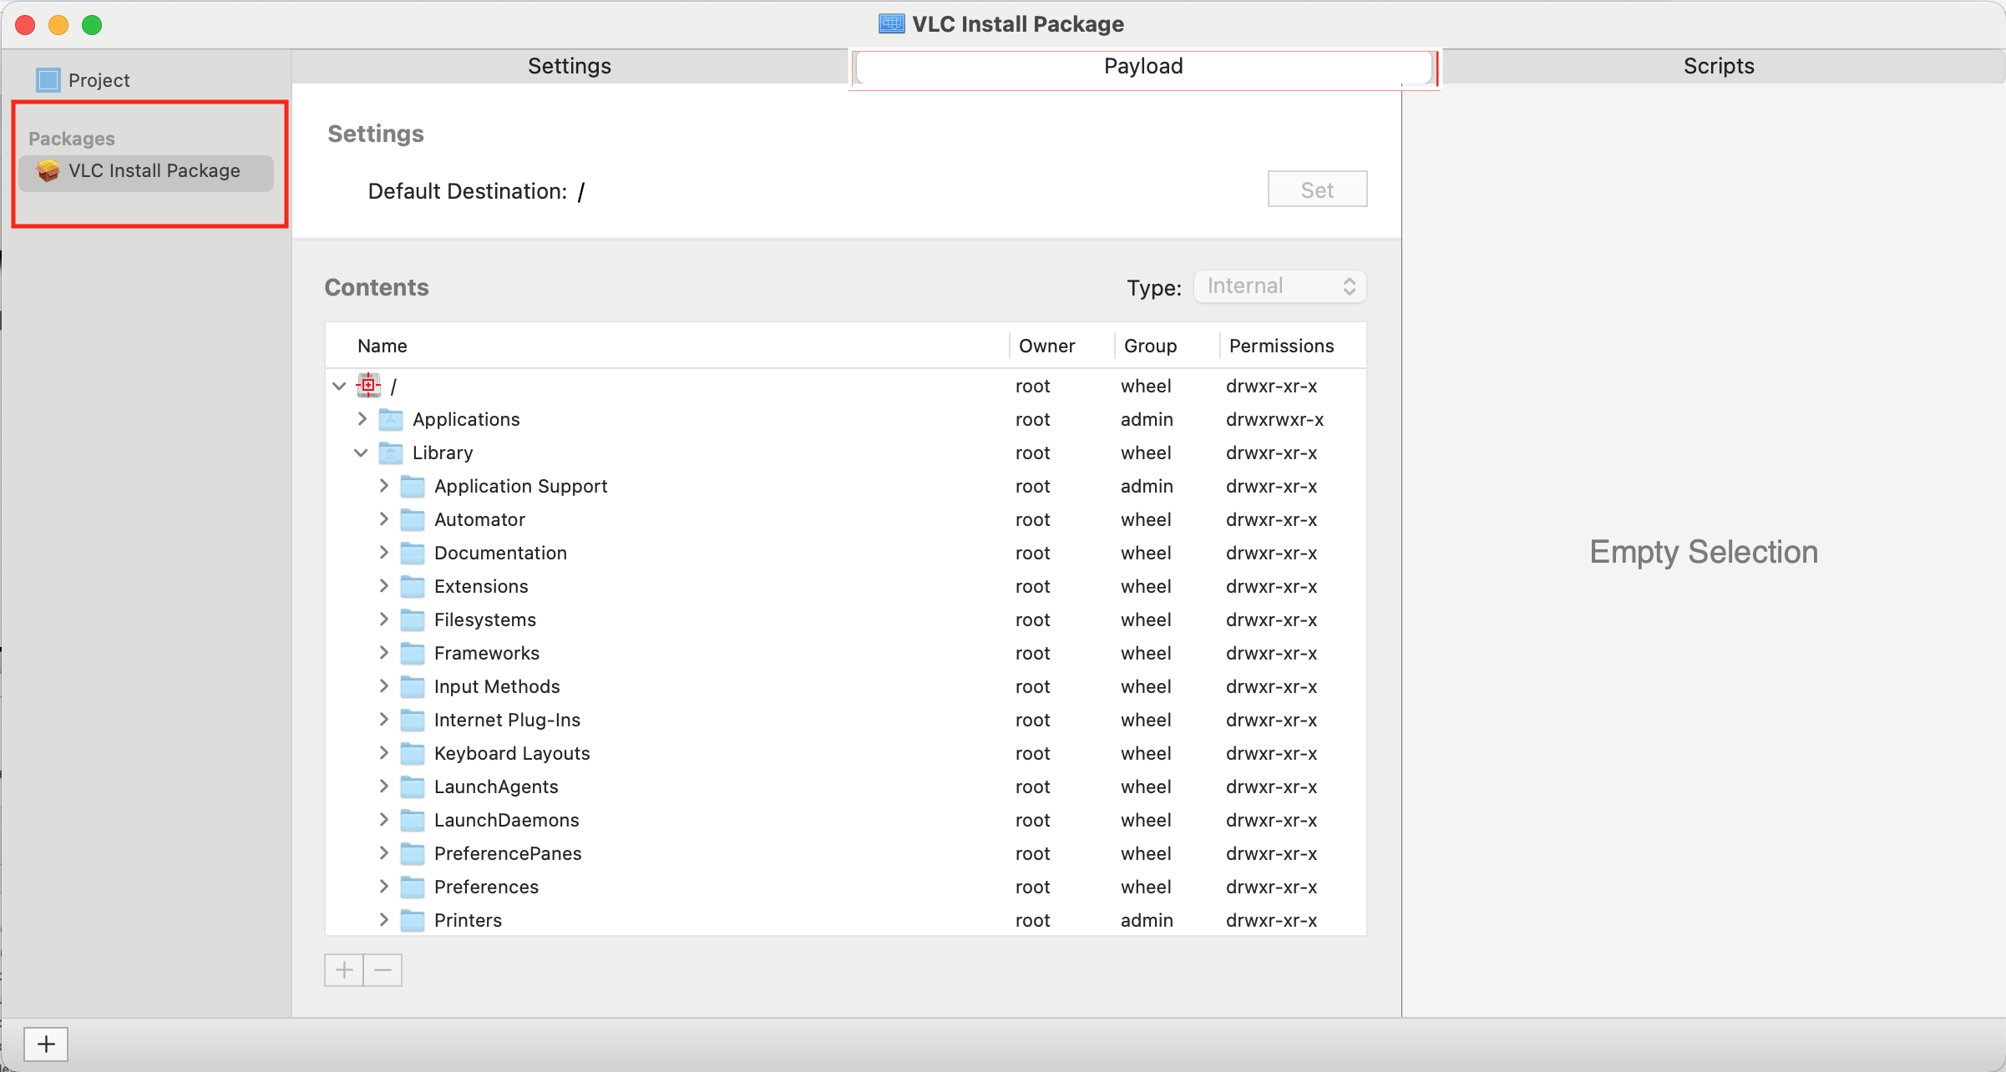Close the VLC Install Package window

point(25,25)
